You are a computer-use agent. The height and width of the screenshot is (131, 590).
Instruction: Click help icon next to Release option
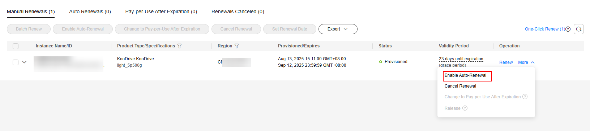[x=465, y=108]
